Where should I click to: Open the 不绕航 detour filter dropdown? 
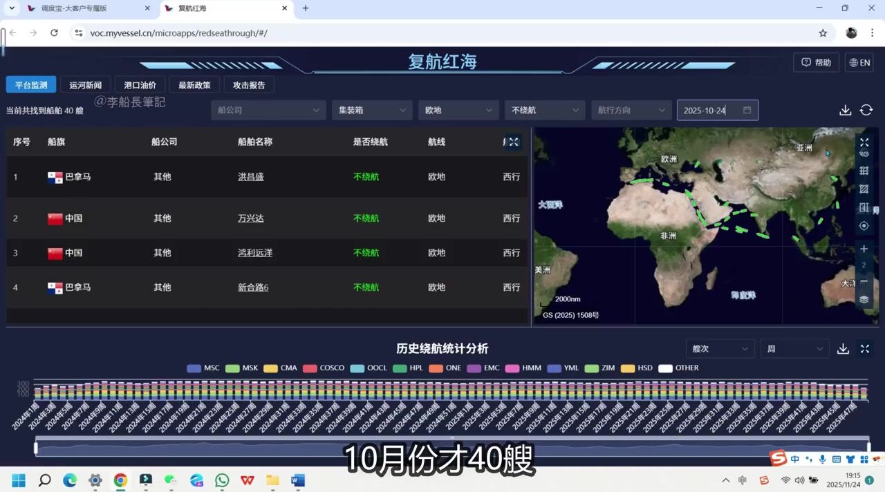545,111
